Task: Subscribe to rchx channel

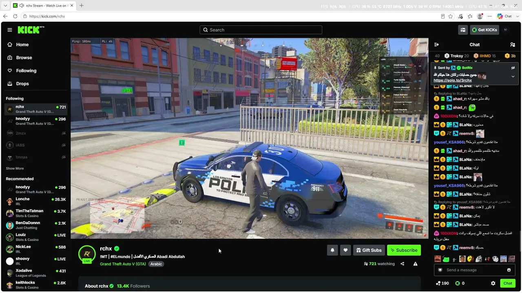Action: [x=404, y=250]
